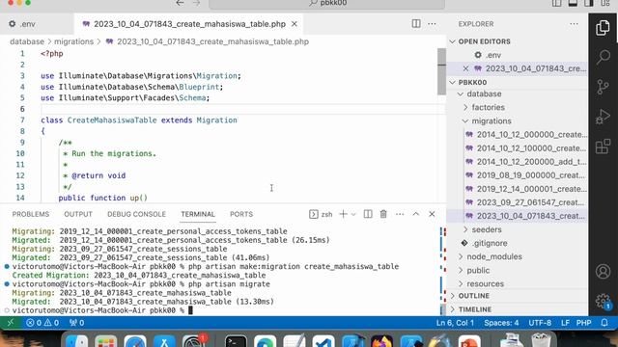Viewport: 618px width, 347px height.
Task: Toggle the bottom panel layout icon
Action: pos(573,3)
